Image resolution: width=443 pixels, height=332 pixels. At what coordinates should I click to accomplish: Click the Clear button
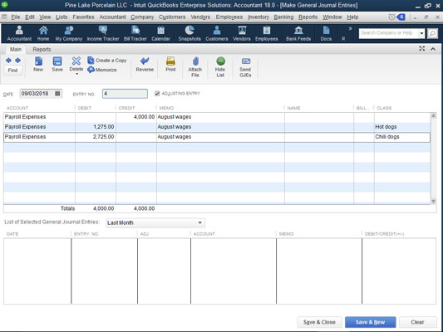[x=417, y=322]
